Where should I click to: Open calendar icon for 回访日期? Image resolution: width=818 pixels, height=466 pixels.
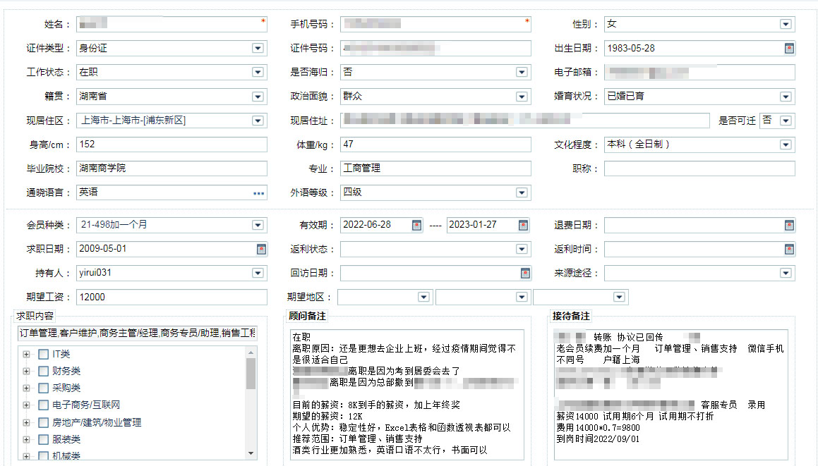525,273
